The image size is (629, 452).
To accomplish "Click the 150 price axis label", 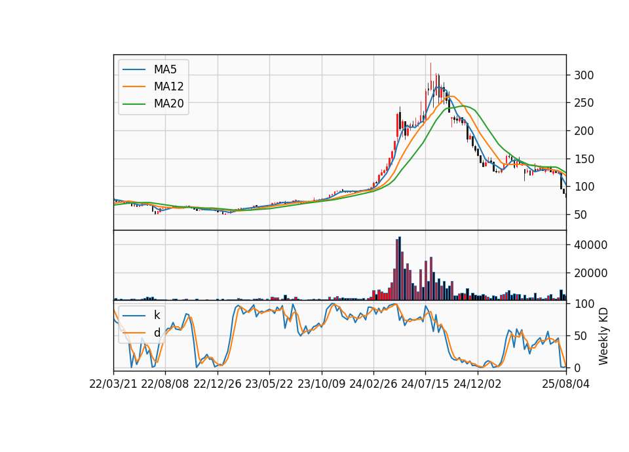I will point(584,159).
